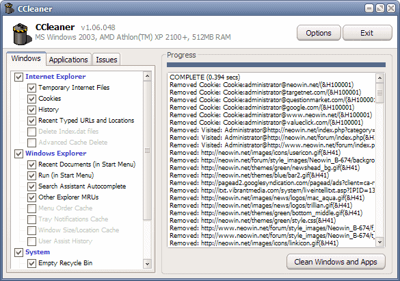Click the completed progress bar
Viewport: 400px width, 281px height.
(276, 64)
